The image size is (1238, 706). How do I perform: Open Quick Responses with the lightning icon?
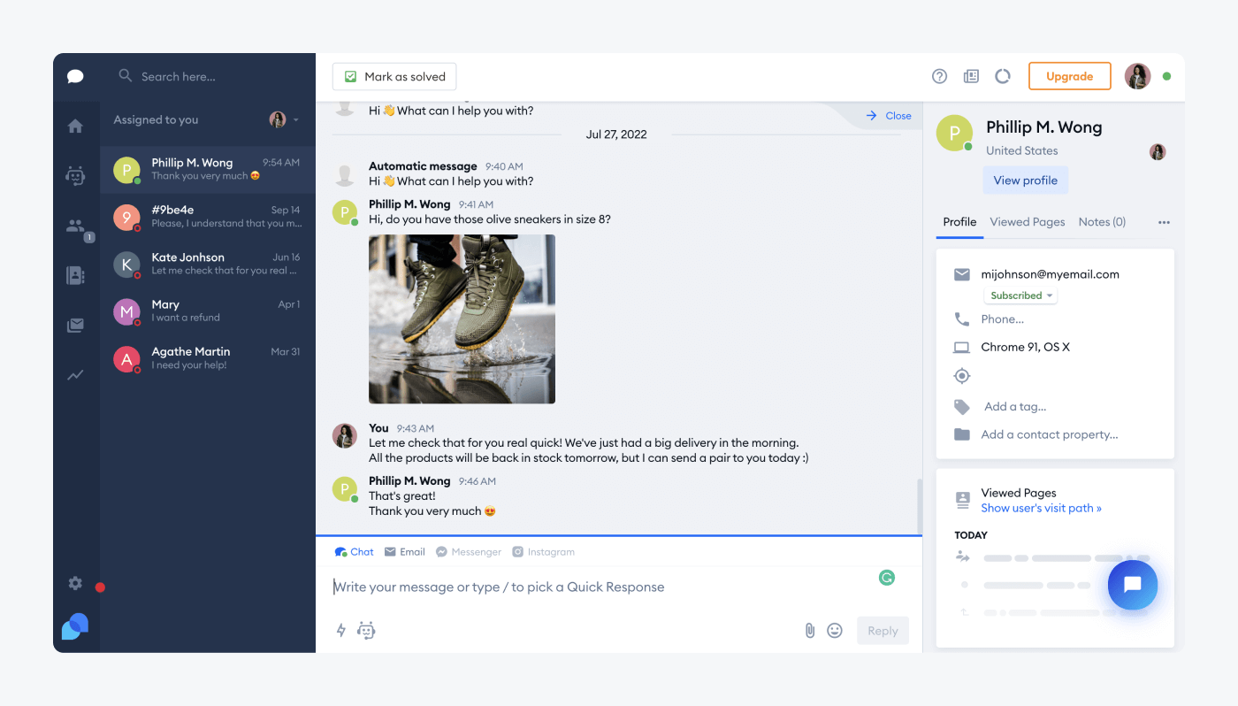[340, 630]
